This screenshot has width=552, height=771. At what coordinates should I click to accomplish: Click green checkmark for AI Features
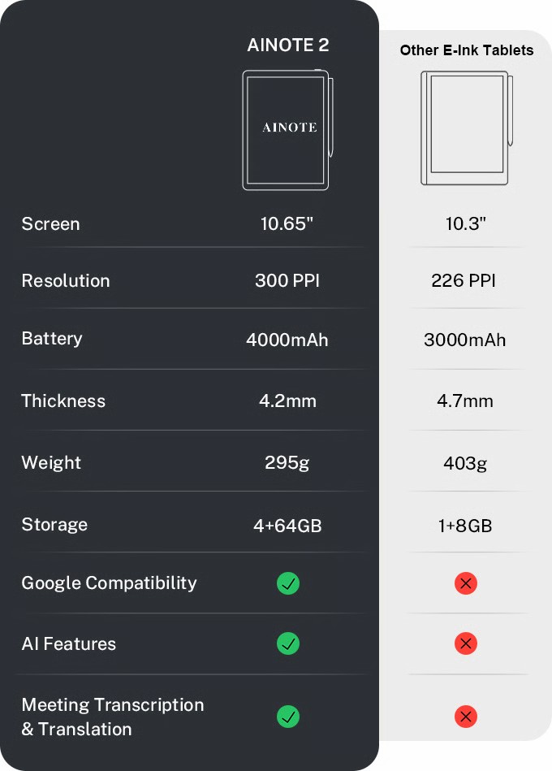288,643
